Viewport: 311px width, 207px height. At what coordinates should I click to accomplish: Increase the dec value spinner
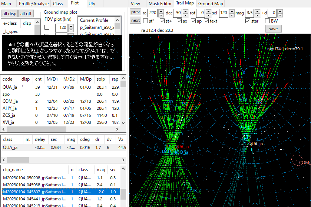click(185, 11)
